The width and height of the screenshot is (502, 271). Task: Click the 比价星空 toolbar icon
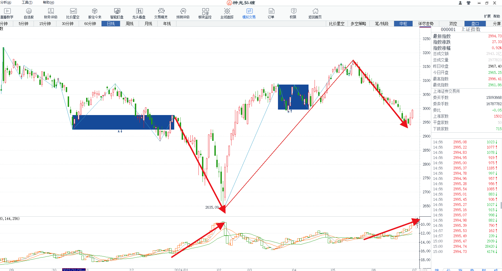click(73, 13)
